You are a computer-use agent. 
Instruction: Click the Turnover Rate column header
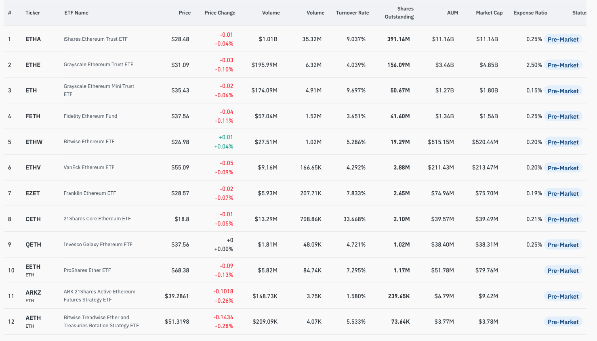[x=352, y=13]
